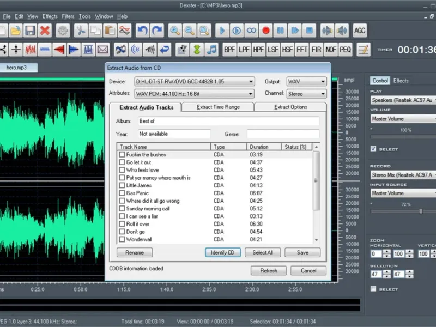This screenshot has height=327, width=436.
Task: Click the Select All button
Action: coord(263,252)
